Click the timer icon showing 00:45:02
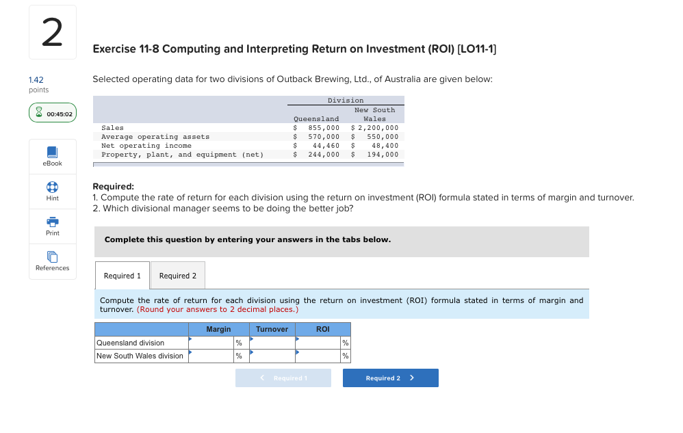Image resolution: width=683 pixels, height=433 pixels. coord(52,111)
